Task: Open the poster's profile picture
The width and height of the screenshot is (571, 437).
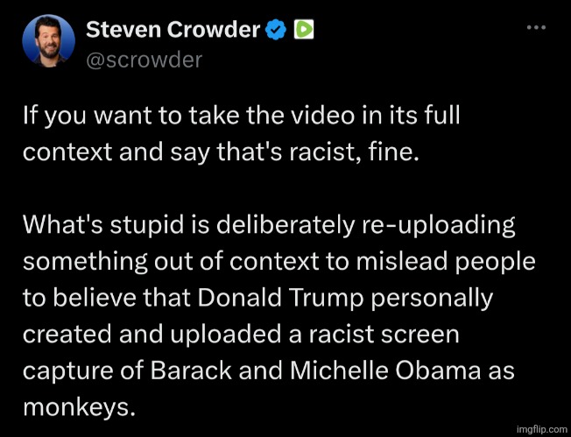Action: coord(48,41)
